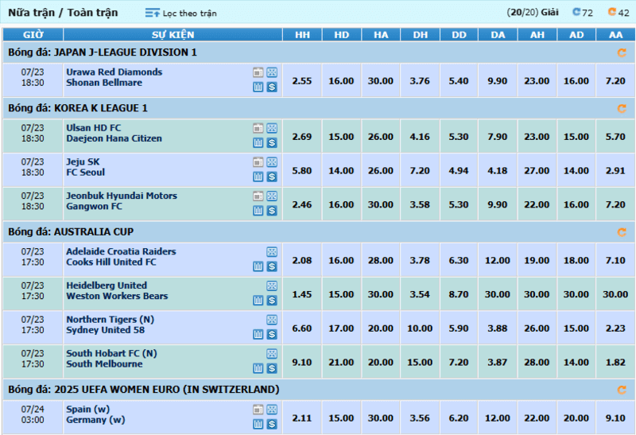
Task: Click dollar icon for Northern Tigers match
Action: [x=272, y=334]
